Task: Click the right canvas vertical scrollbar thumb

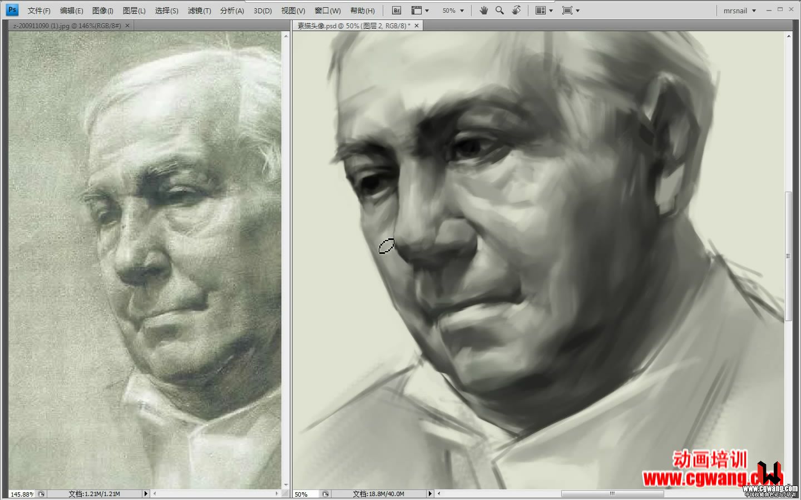Action: tap(788, 256)
